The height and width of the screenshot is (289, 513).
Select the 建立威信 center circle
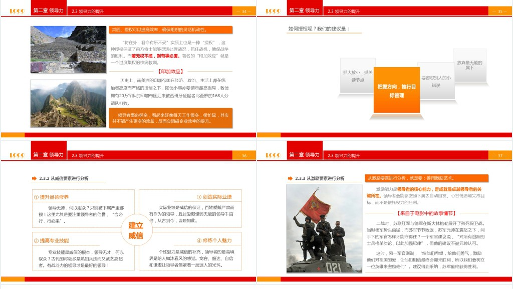coord(135,230)
